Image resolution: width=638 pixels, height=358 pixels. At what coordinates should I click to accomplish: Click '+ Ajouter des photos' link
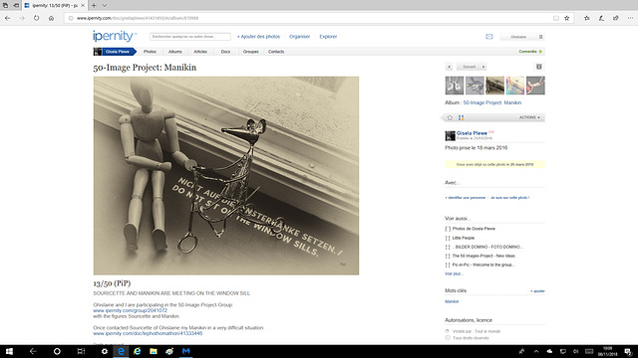(x=258, y=37)
